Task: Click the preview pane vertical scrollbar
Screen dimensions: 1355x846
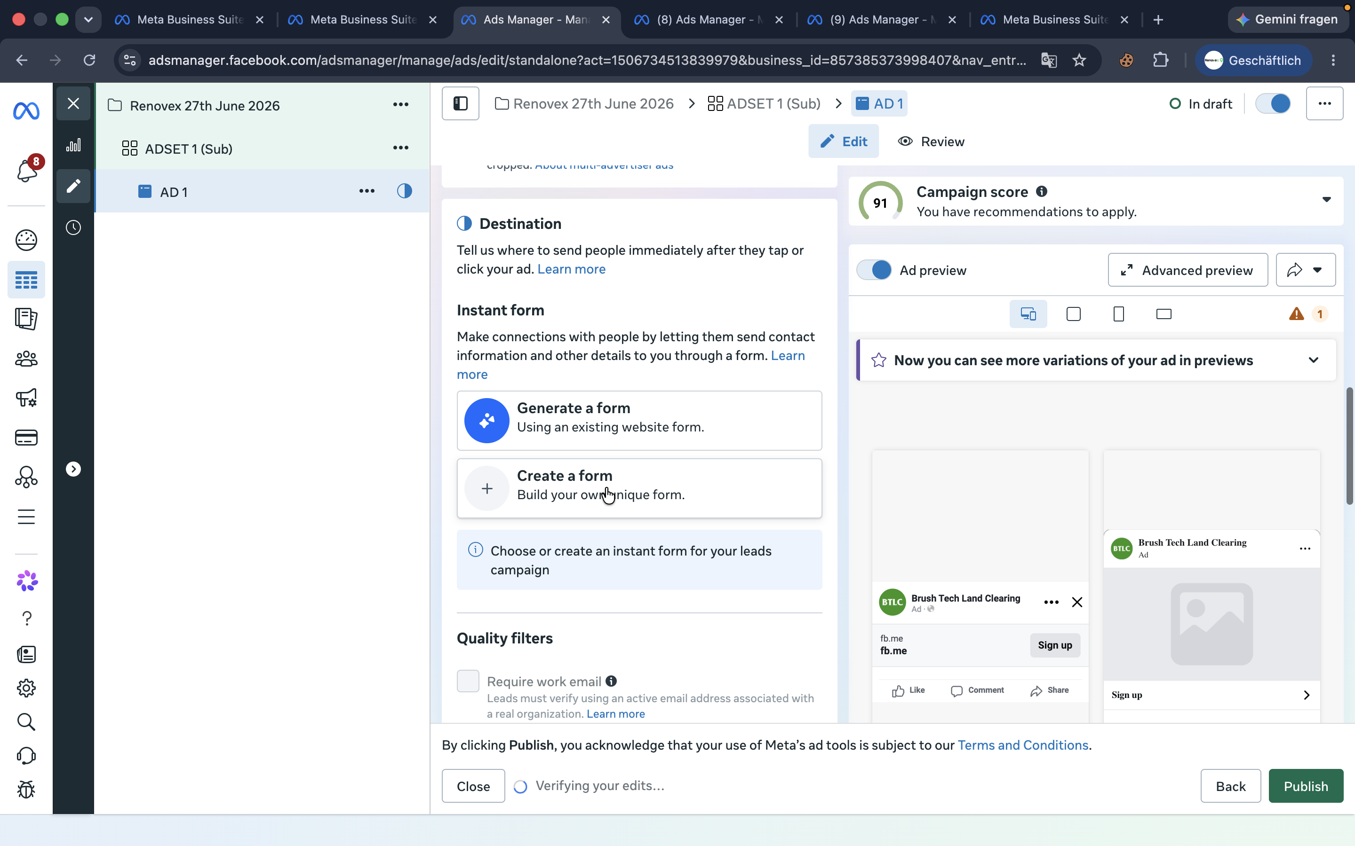Action: [x=1349, y=446]
